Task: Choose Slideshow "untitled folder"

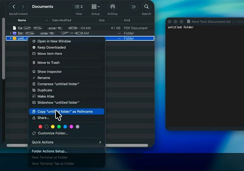Action: pos(67,103)
